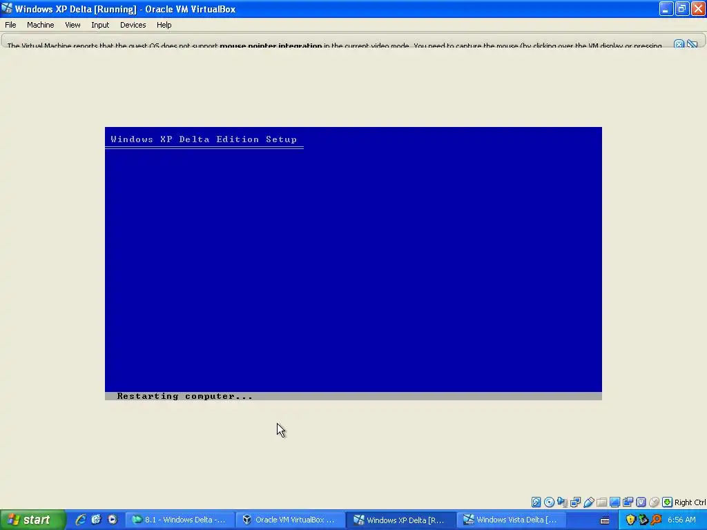The image size is (707, 530).
Task: Switch to 8.1 - Windows Delta taskbar window
Action: coord(180,520)
